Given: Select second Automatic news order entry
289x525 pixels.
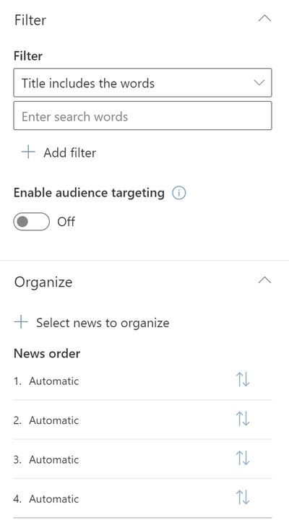Looking at the screenshot, I should [x=142, y=420].
